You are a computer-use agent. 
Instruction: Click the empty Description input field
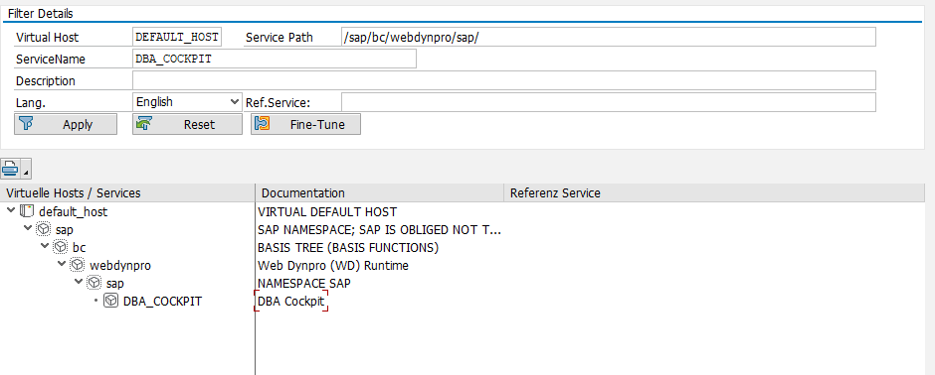[504, 80]
